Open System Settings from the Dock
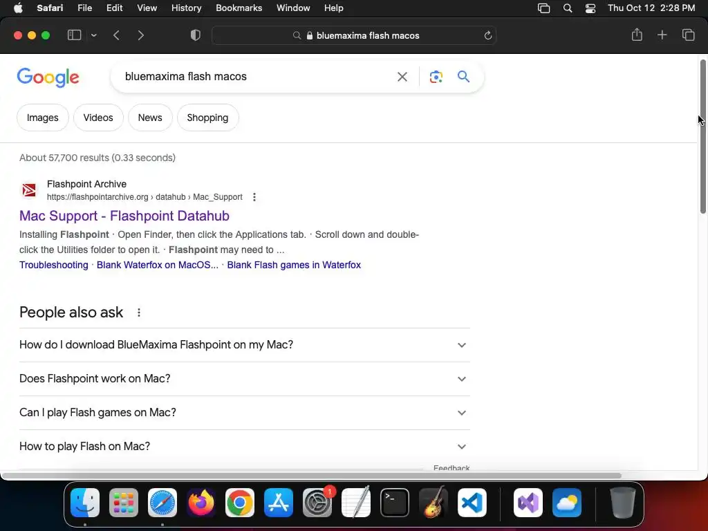 click(x=317, y=503)
